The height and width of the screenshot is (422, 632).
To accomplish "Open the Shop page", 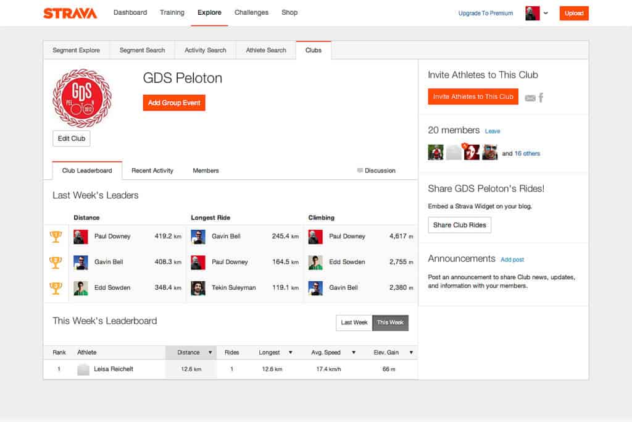I will tap(289, 12).
